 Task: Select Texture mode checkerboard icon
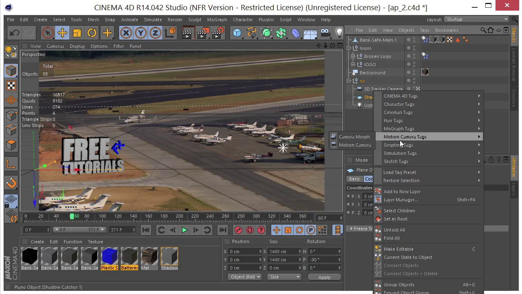pyautogui.click(x=11, y=85)
